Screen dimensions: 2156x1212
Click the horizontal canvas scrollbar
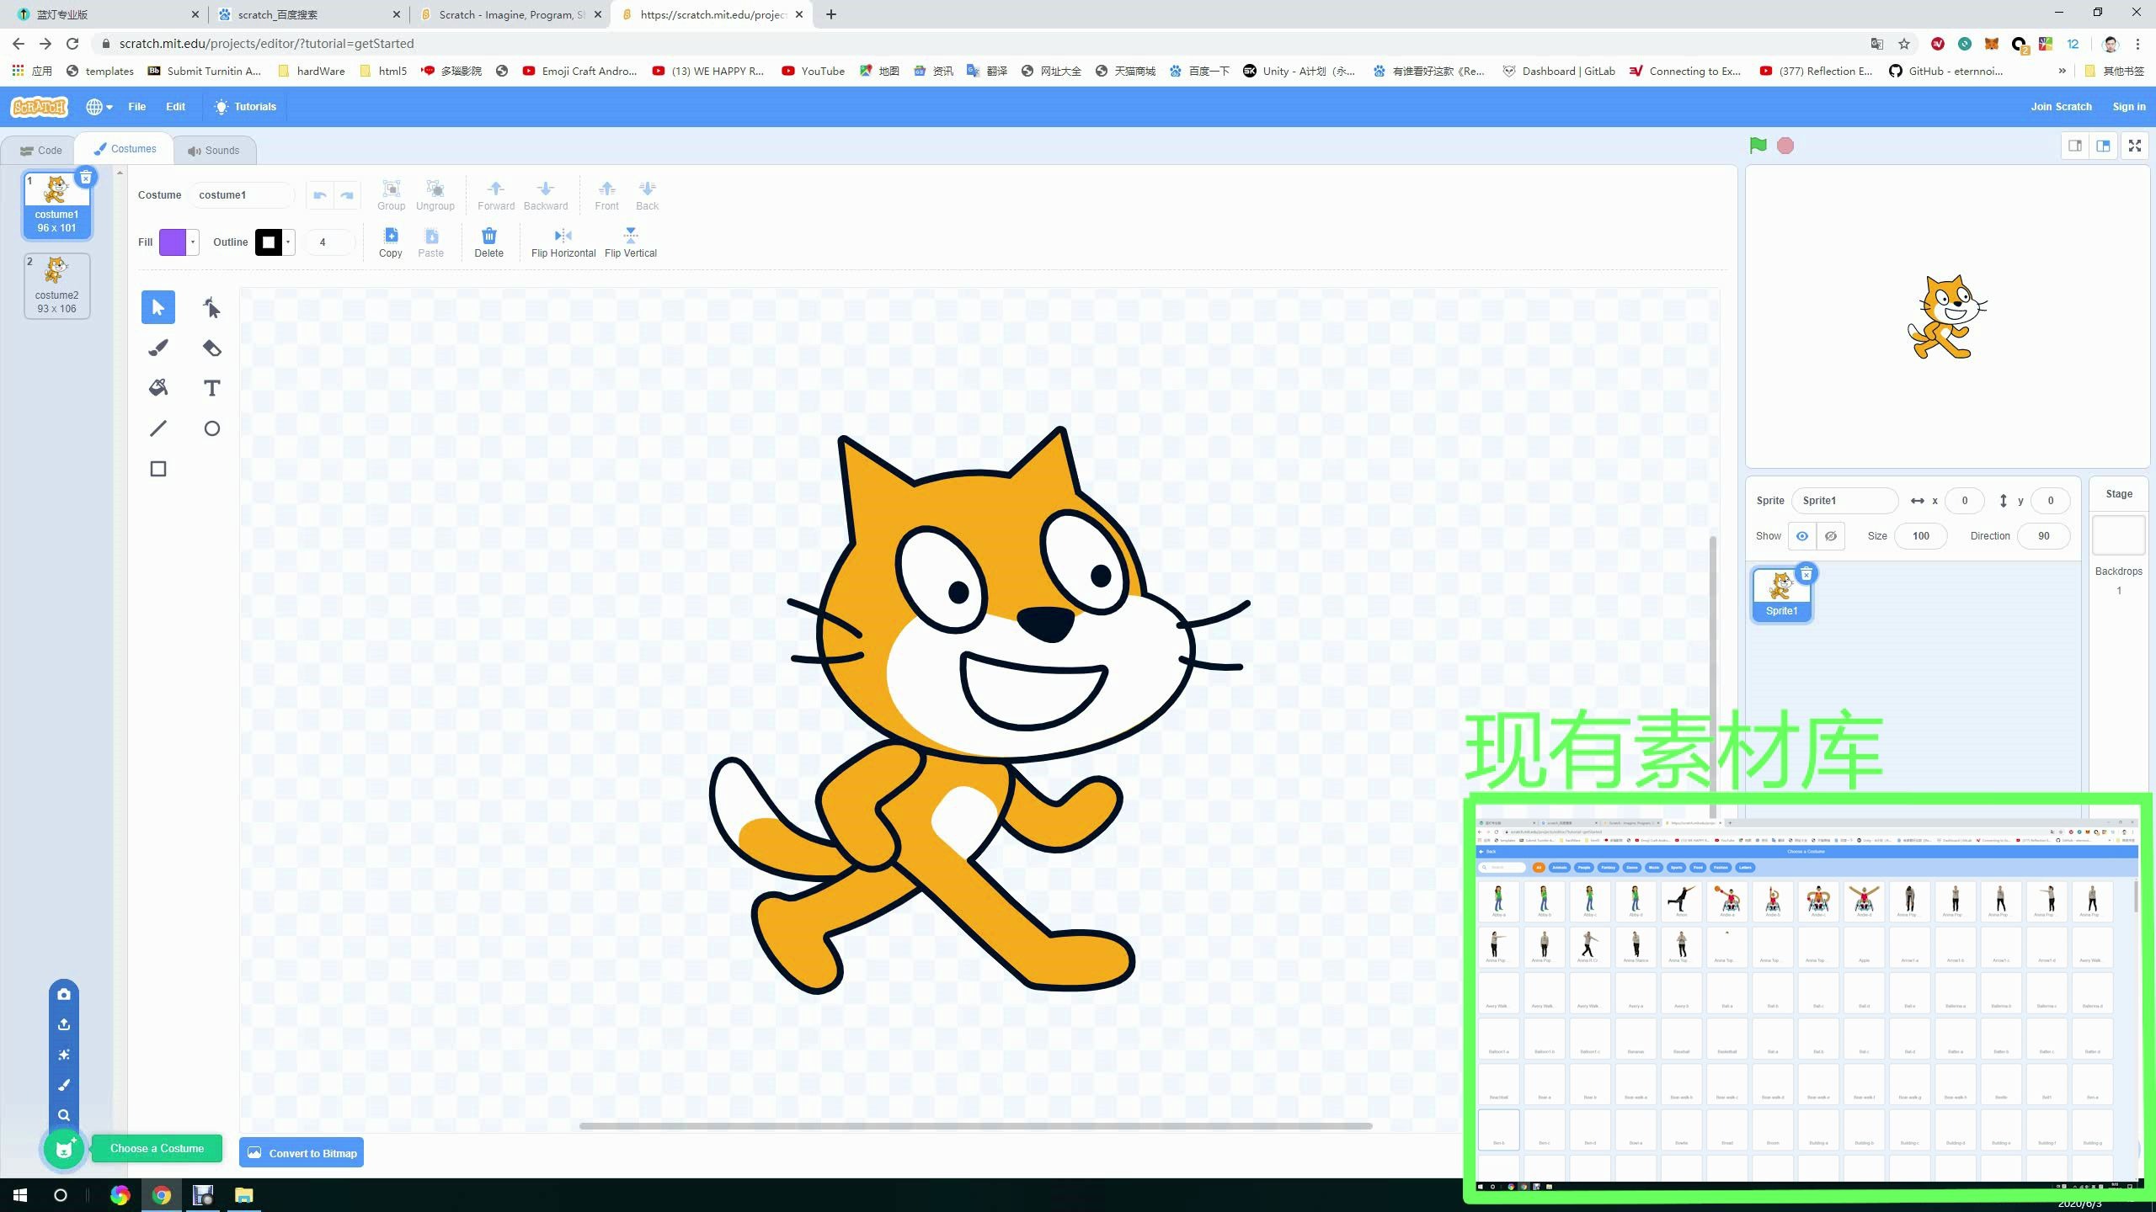coord(975,1125)
